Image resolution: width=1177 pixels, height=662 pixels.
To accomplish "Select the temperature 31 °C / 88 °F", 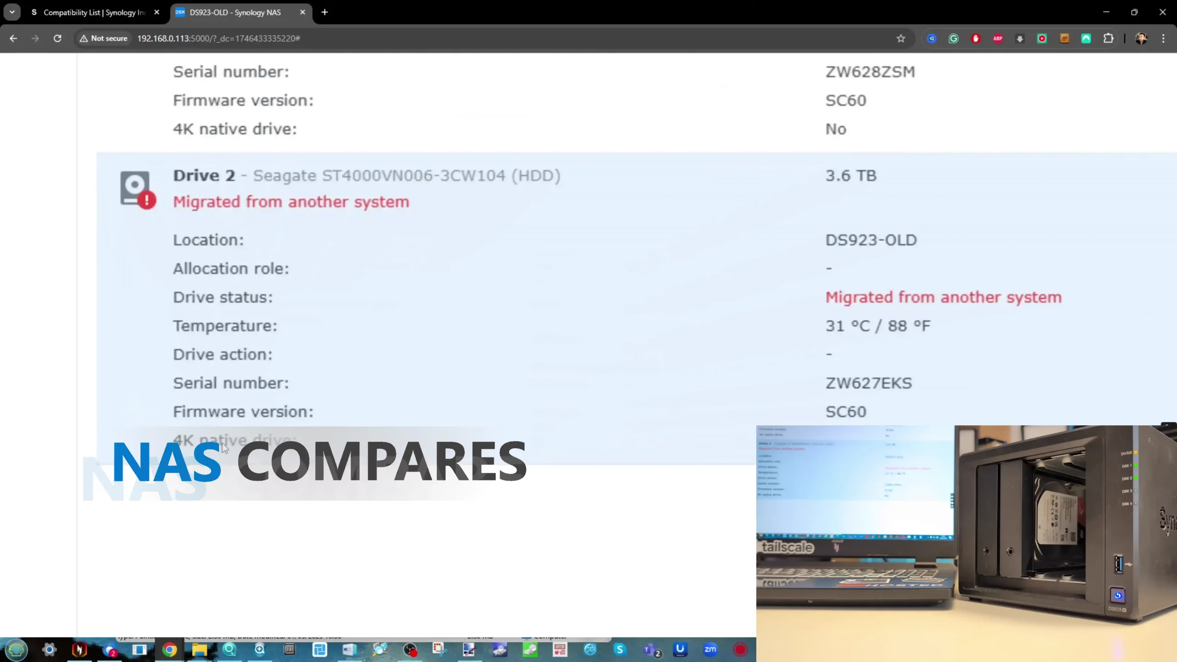I will coord(878,326).
